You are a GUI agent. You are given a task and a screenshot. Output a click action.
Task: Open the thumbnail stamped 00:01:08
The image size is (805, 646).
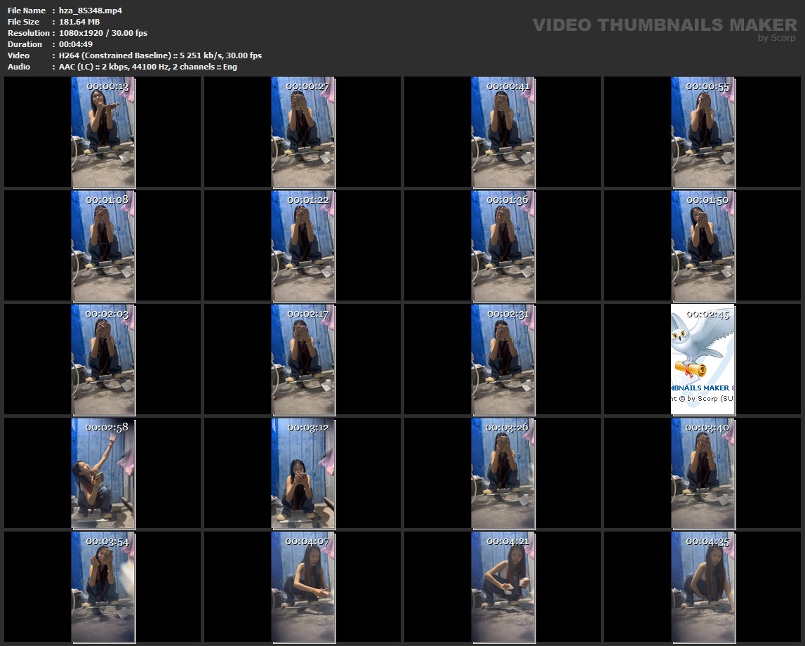(x=103, y=246)
